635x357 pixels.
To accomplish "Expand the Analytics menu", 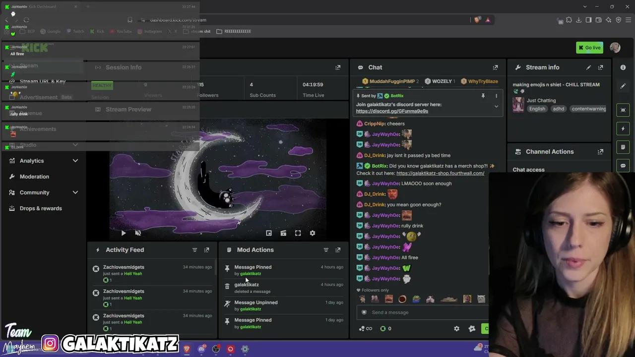I will pos(75,161).
